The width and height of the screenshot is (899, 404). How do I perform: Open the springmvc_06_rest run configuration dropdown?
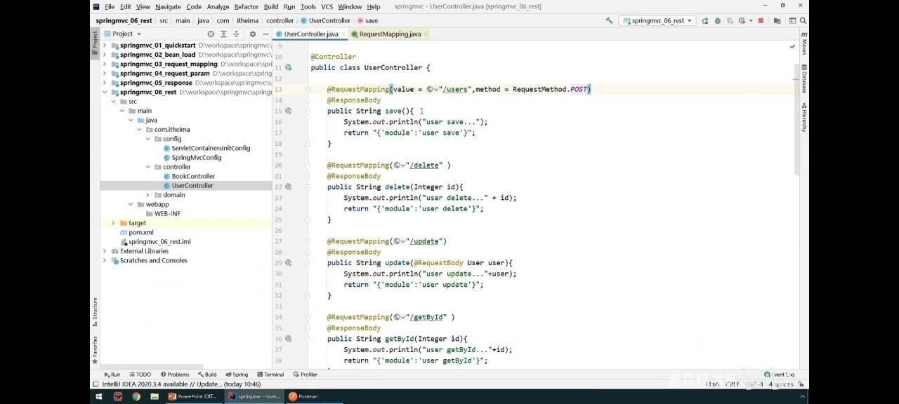pos(657,21)
